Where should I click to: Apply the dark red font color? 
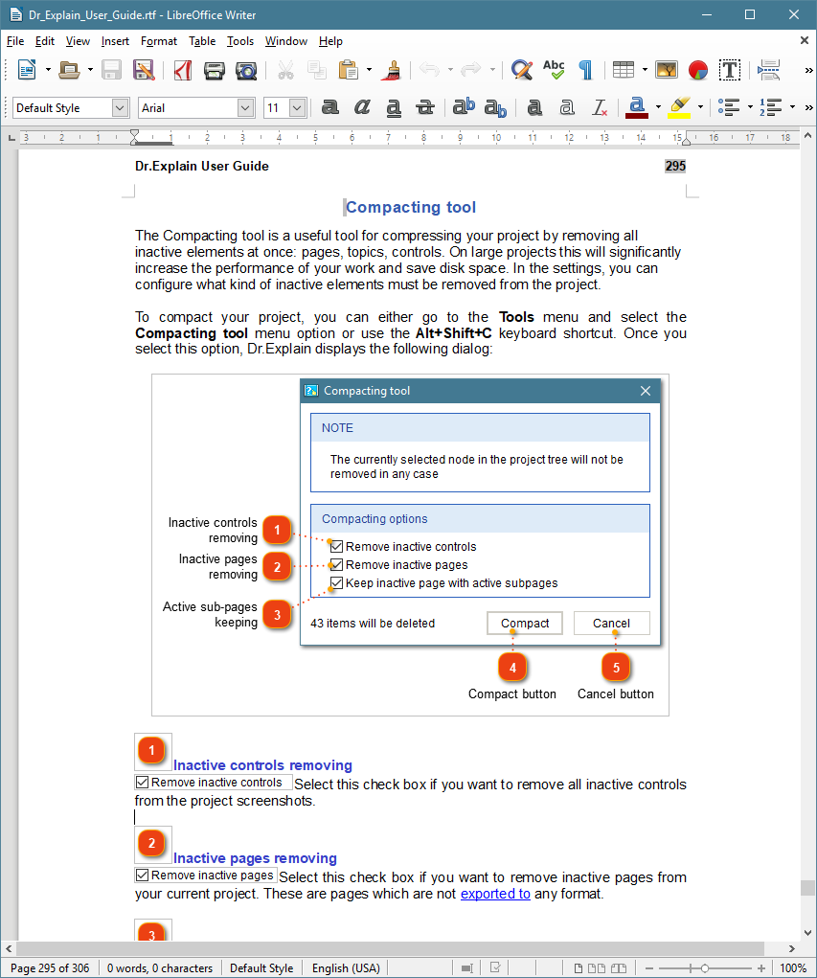point(637,107)
